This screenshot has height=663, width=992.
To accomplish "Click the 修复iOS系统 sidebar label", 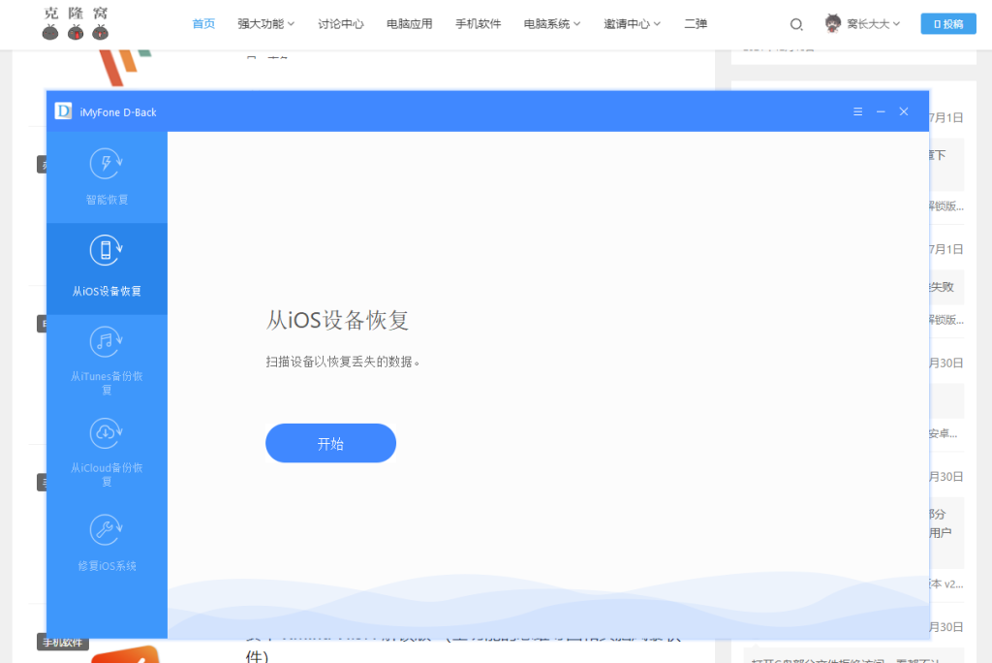I will [107, 566].
